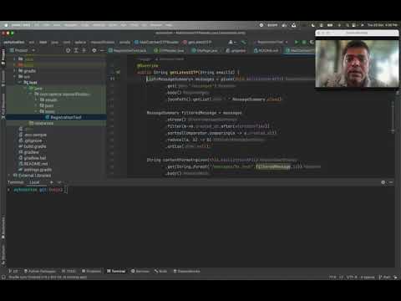The width and height of the screenshot is (401, 301).
Task: Open the project view gear settings icon
Action: point(94,50)
